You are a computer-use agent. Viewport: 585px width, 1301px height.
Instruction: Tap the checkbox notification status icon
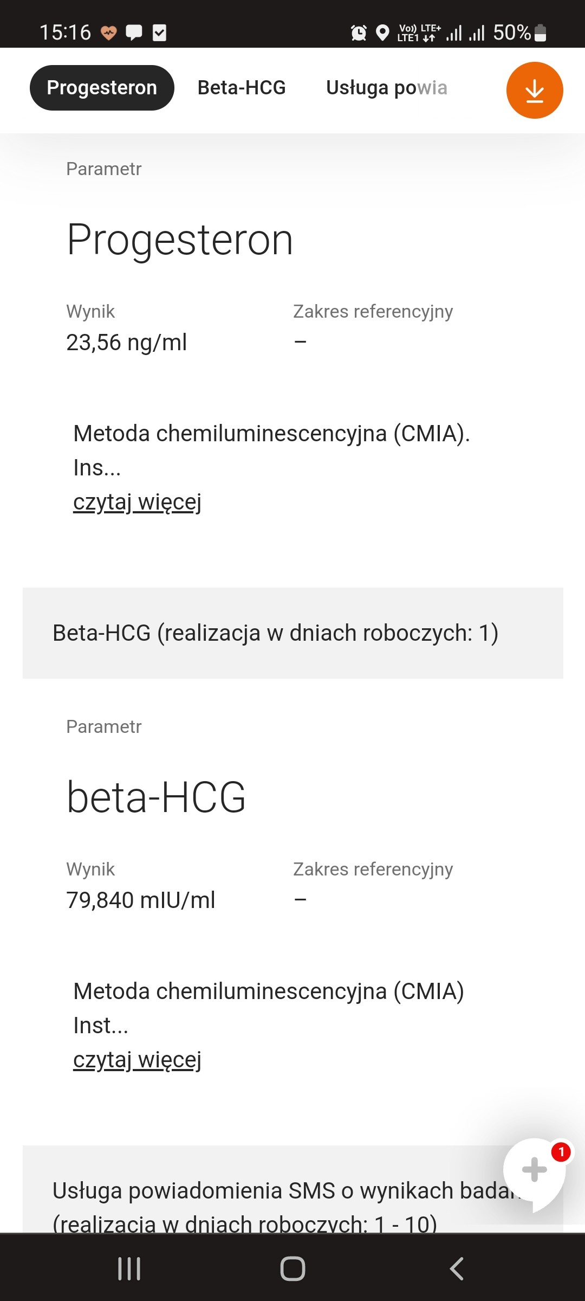pyautogui.click(x=159, y=33)
